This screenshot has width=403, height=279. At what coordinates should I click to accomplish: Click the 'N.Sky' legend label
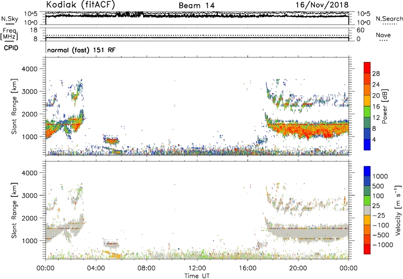(10, 19)
